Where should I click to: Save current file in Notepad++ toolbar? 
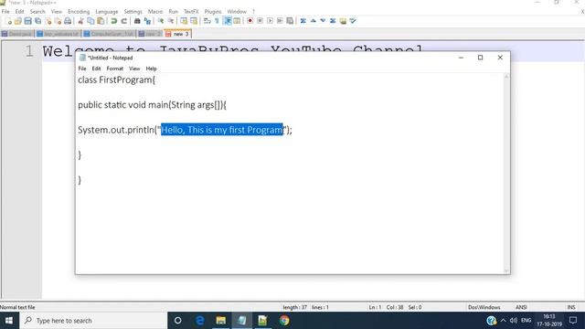click(x=28, y=21)
